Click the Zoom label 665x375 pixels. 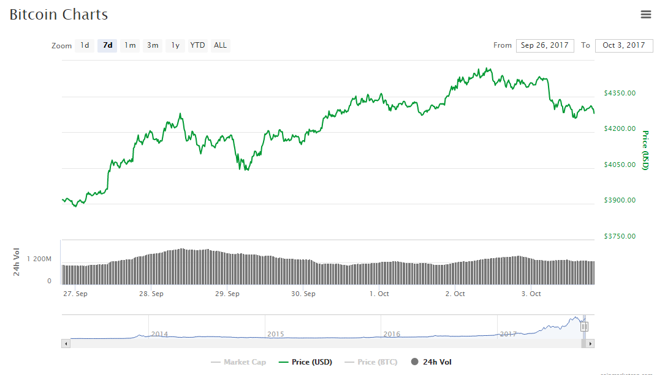tap(61, 46)
